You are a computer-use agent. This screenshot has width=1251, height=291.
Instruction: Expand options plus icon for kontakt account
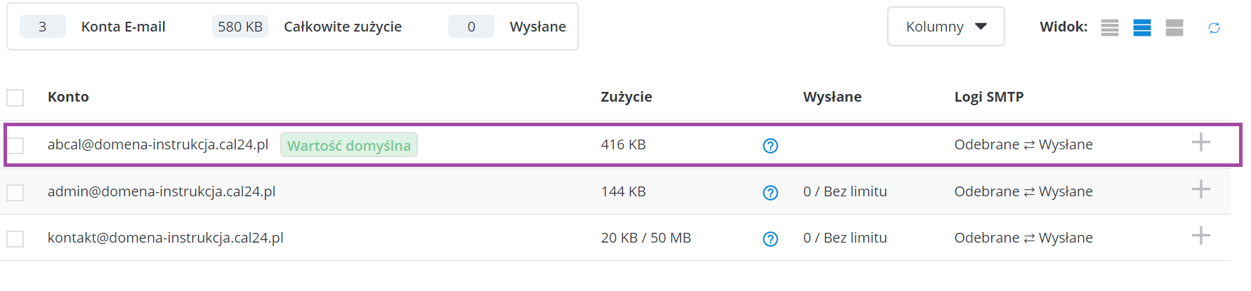[1201, 236]
